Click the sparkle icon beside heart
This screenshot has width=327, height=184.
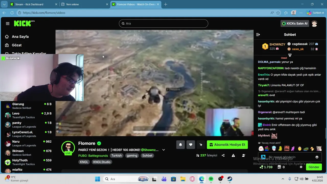point(201,145)
